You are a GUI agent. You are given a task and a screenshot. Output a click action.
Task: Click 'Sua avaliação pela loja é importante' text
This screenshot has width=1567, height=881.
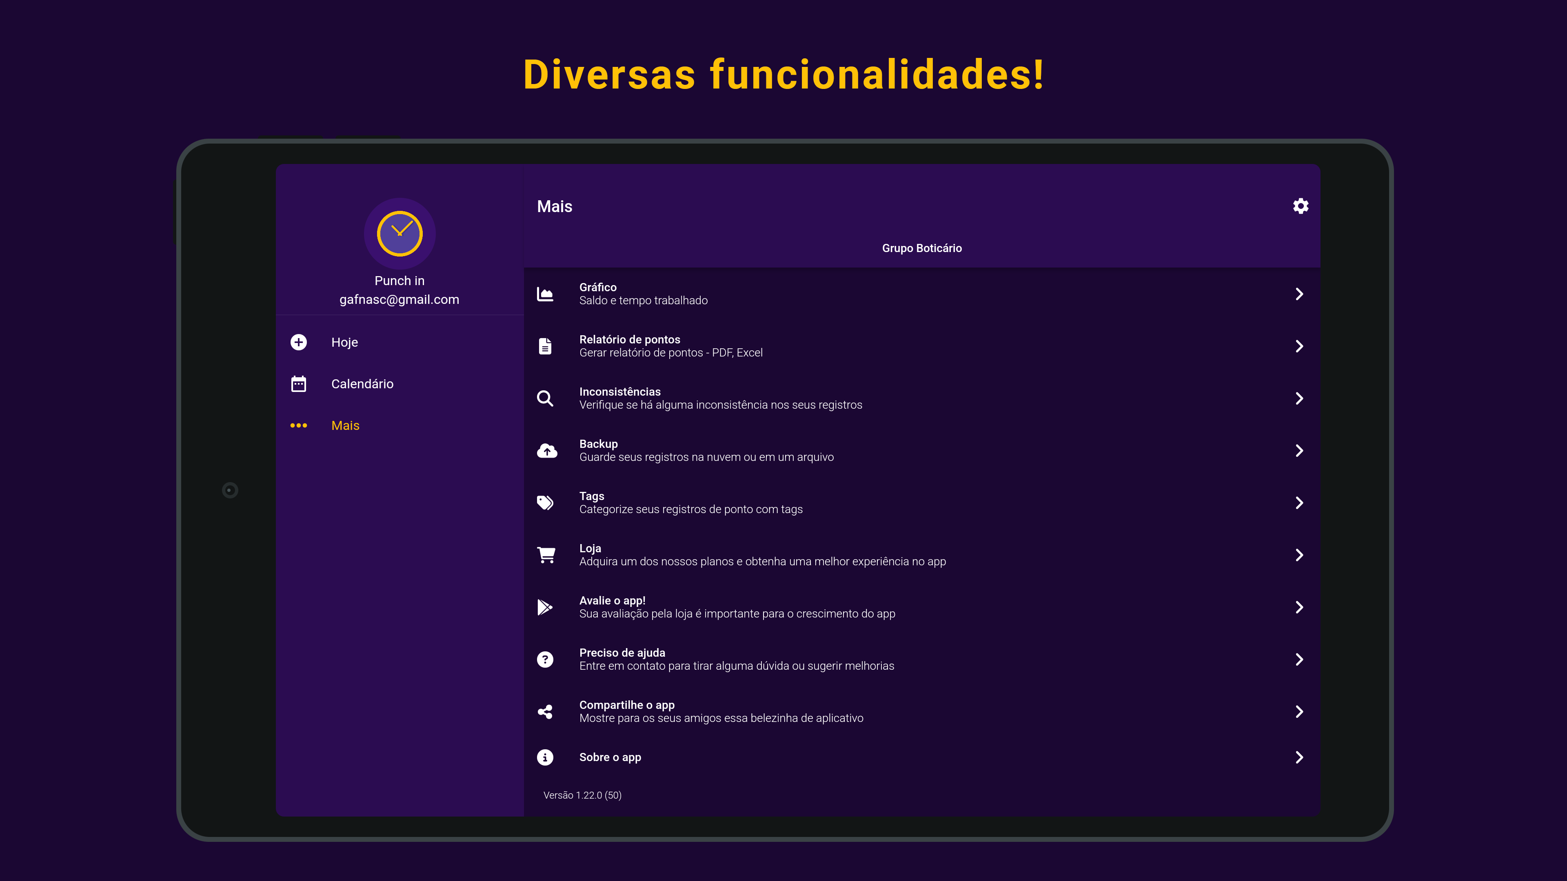[737, 614]
